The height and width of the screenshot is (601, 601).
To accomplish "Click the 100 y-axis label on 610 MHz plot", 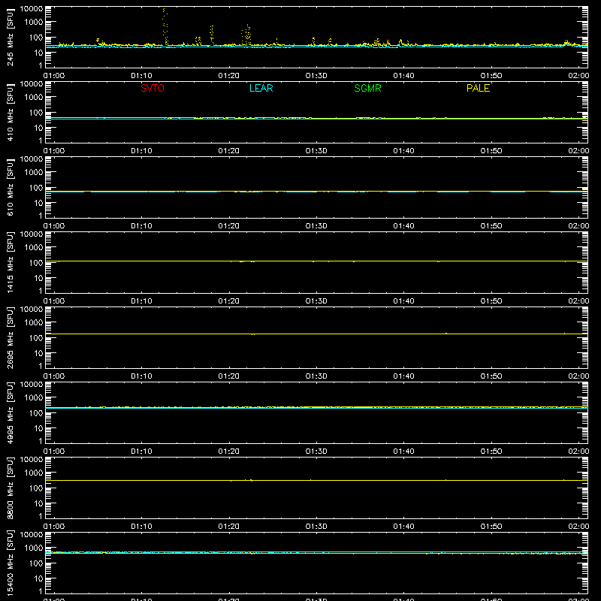I will [x=36, y=188].
